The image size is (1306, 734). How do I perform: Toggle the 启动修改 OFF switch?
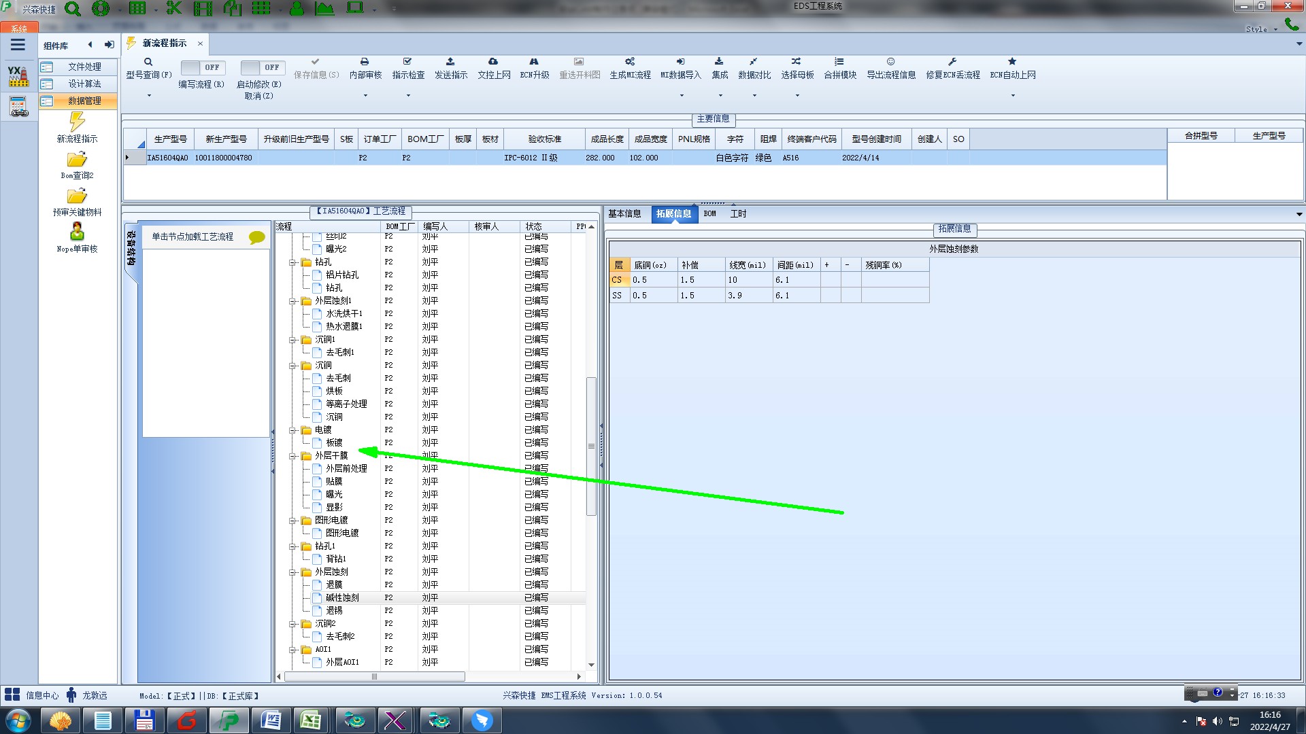point(263,67)
